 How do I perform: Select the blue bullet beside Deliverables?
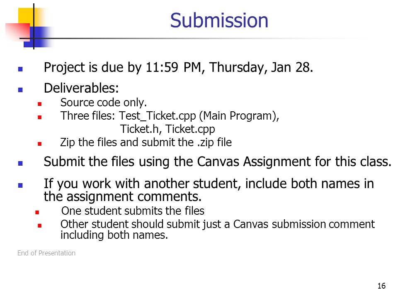pyautogui.click(x=21, y=90)
